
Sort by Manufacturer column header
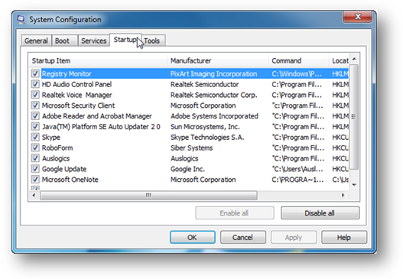click(x=218, y=60)
